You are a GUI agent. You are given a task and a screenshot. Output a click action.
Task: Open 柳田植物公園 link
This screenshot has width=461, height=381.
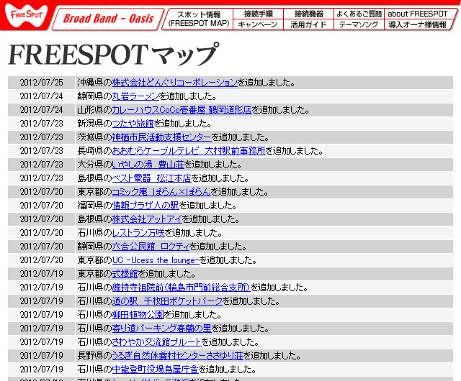click(x=138, y=314)
